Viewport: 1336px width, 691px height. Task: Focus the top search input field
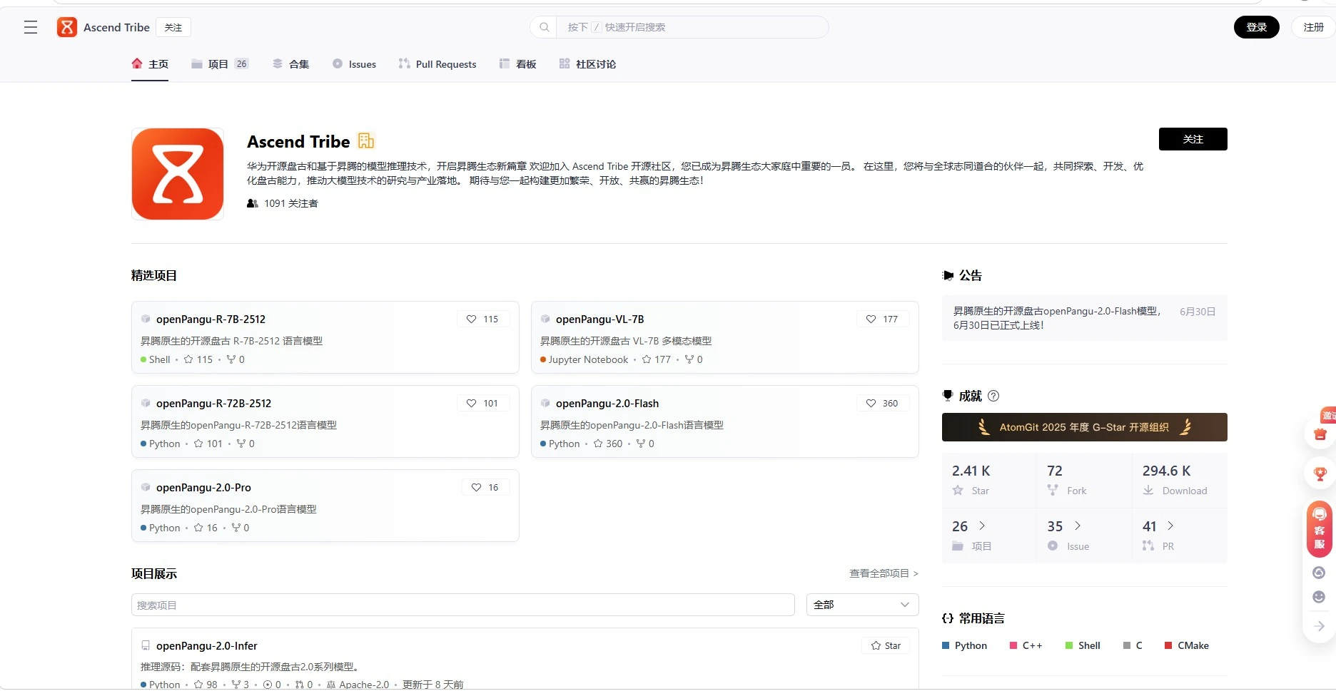coord(692,27)
